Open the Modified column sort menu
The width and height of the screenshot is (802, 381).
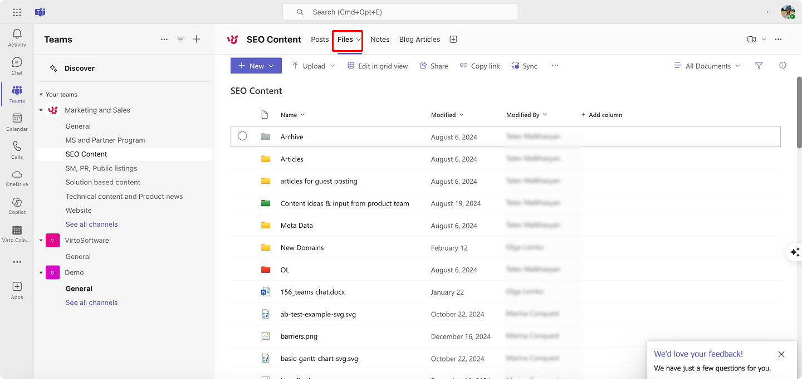click(447, 115)
